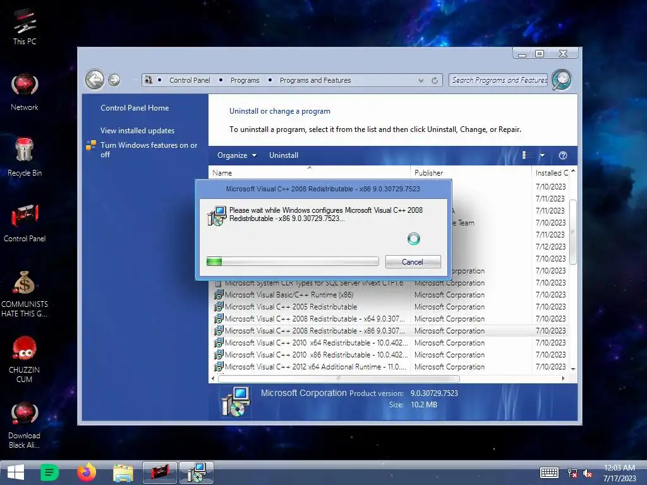Click the change view icon
647x485 pixels.
[524, 155]
